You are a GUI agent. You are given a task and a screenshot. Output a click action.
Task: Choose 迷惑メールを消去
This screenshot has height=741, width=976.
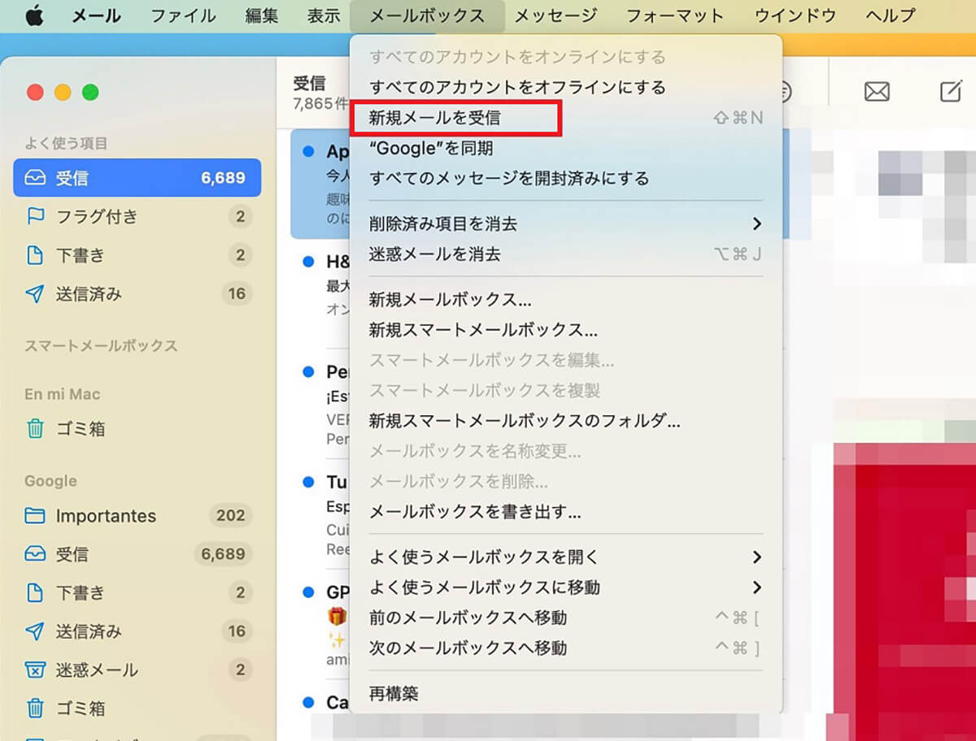coord(566,254)
